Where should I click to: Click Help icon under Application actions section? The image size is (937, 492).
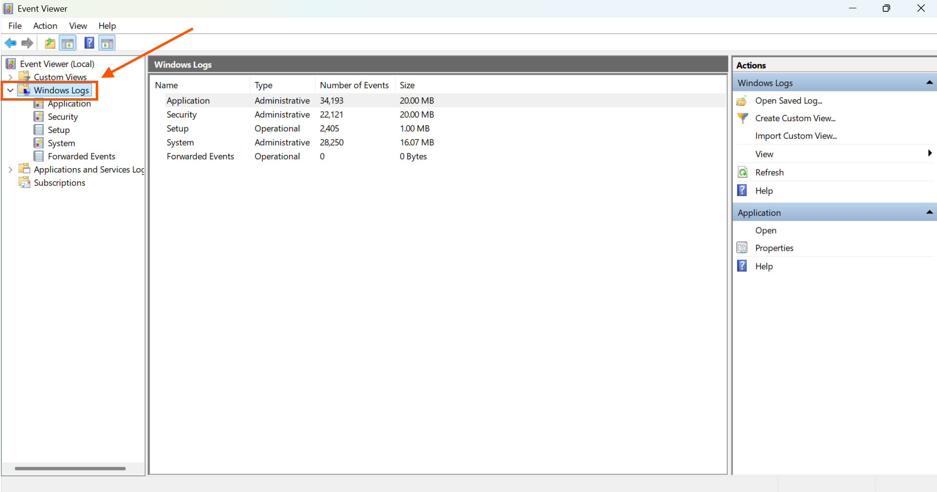coord(742,266)
